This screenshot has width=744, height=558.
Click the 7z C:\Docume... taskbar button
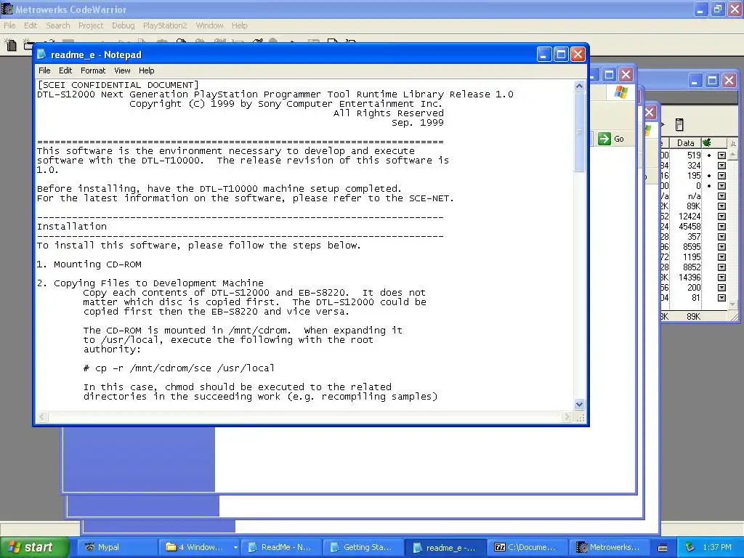(x=527, y=547)
